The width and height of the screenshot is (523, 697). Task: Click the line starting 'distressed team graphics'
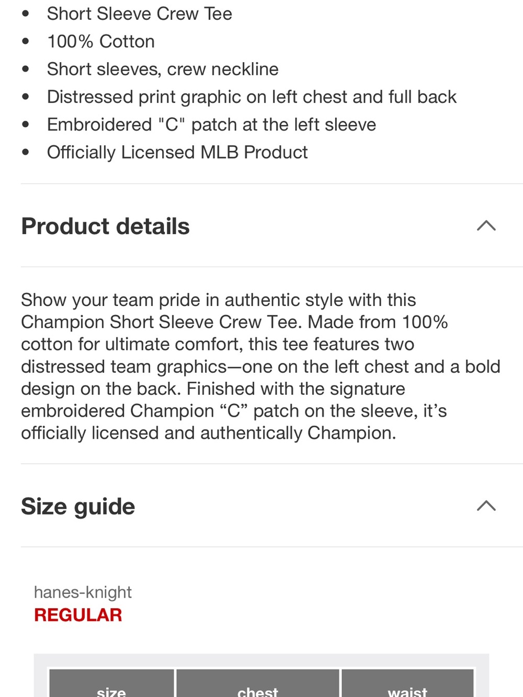(x=260, y=367)
